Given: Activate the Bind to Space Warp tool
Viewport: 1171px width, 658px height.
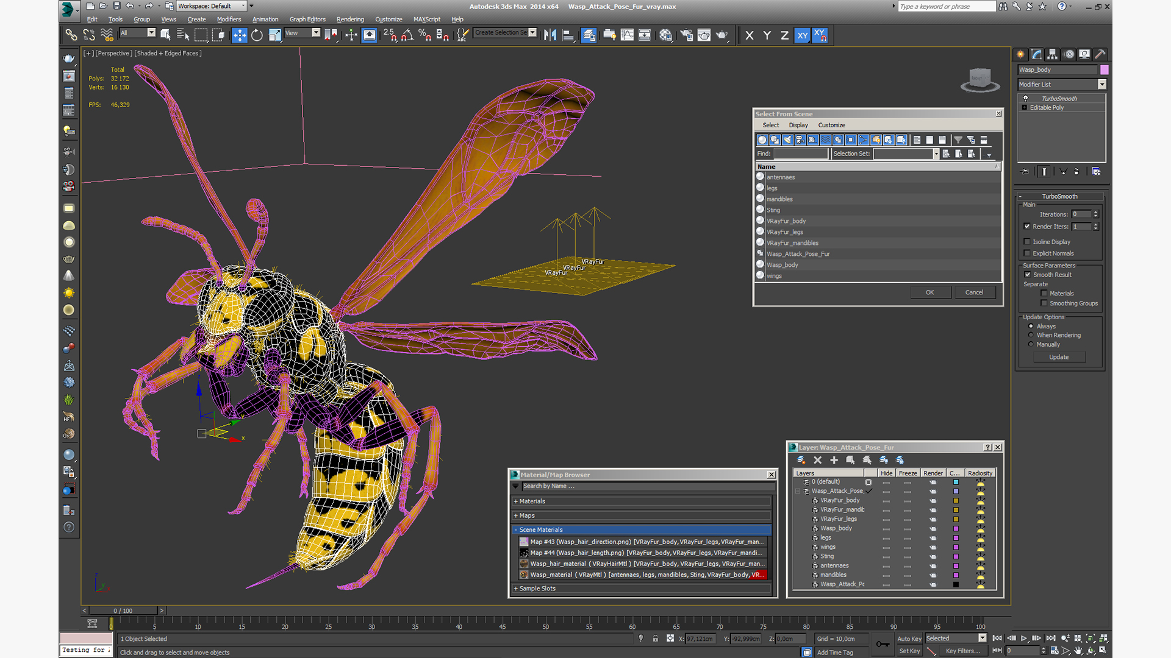Looking at the screenshot, I should point(107,35).
